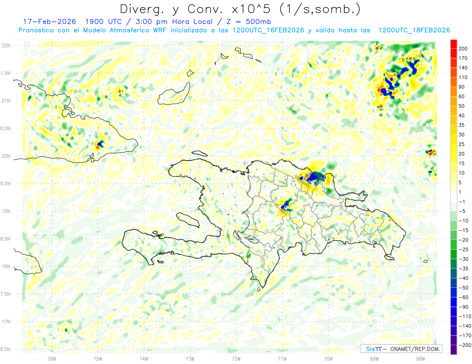This screenshot has width=472, height=364.
Task: Select the "71W" longitude label
Action: coord(282,358)
